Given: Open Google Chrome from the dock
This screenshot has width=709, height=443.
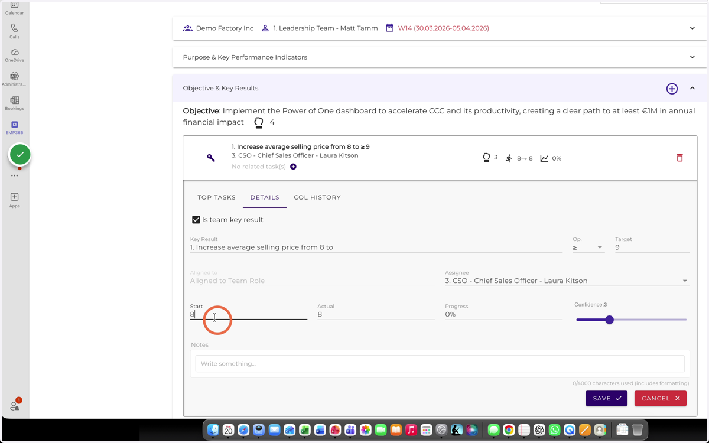Looking at the screenshot, I should pyautogui.click(x=509, y=430).
